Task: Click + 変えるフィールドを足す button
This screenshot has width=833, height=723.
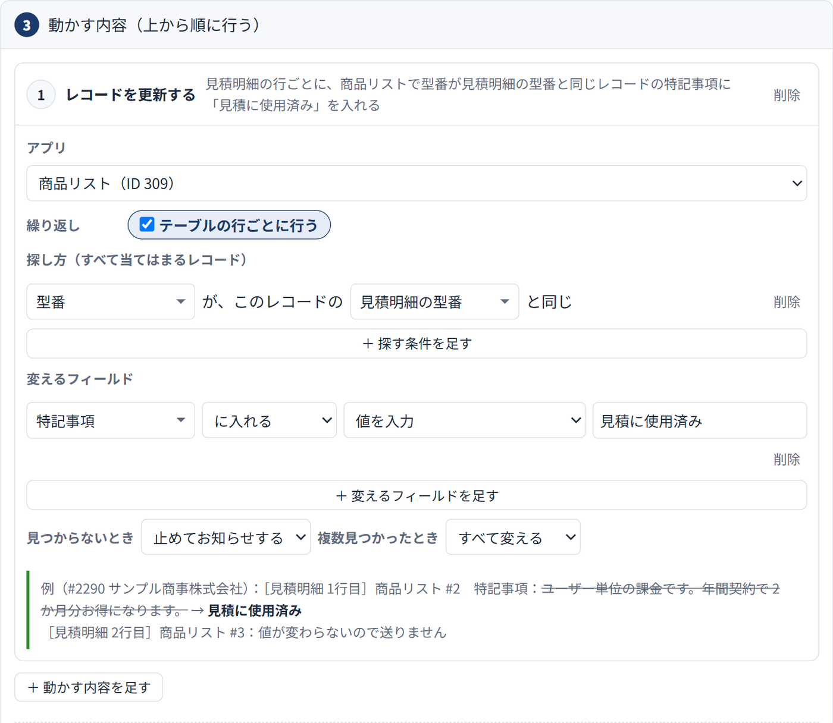Action: (x=416, y=495)
